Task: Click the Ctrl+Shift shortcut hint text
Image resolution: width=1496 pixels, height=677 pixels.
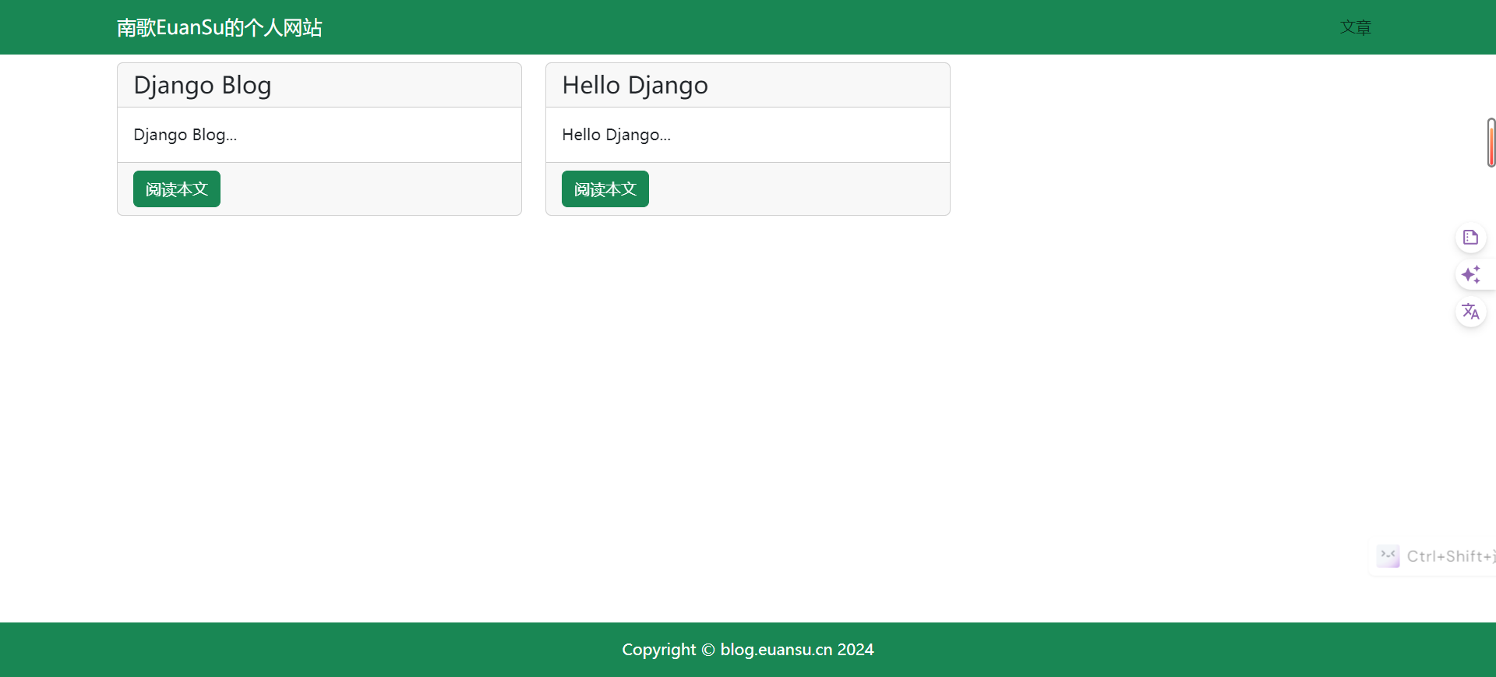Action: (1449, 556)
